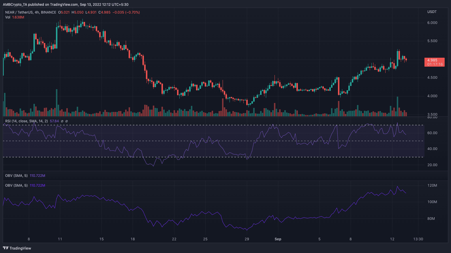Click the 80M label on OBV scale

(431, 219)
